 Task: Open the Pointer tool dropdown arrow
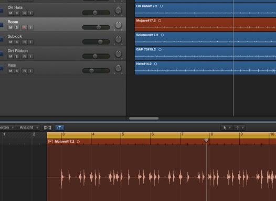[x=230, y=128]
